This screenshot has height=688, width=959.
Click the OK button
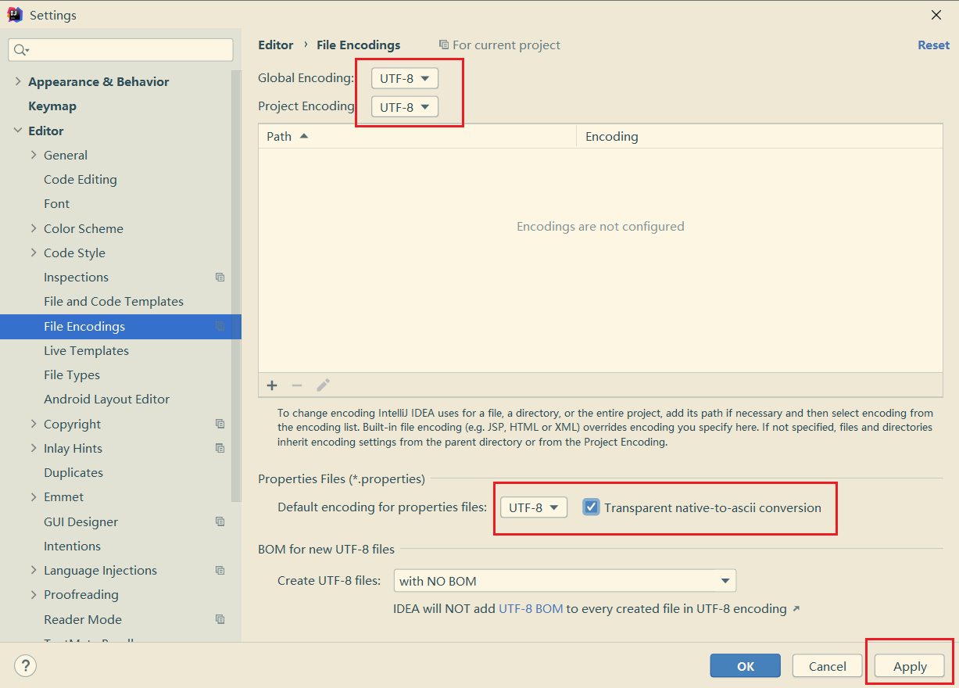[746, 666]
